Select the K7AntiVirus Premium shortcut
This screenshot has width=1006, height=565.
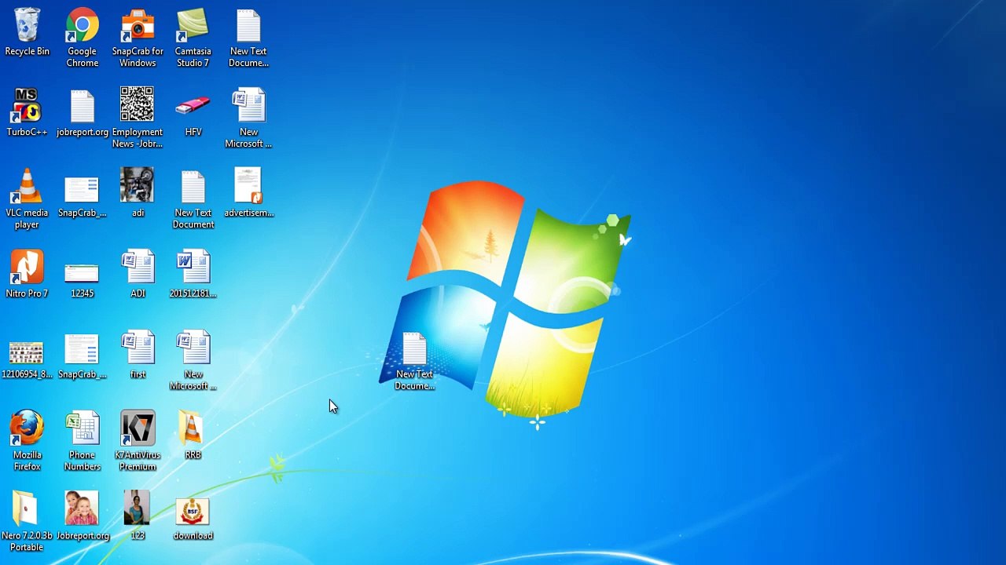pyautogui.click(x=138, y=441)
